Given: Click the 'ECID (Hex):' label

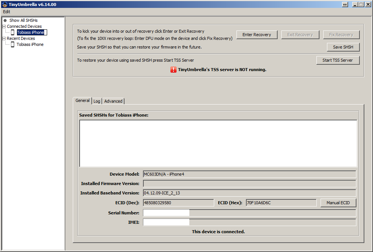Looking at the screenshot, I should 230,203.
